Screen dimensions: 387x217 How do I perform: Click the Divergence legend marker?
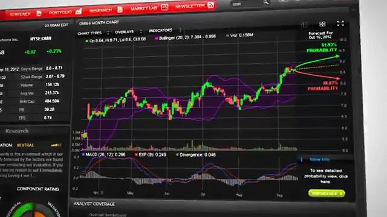coord(177,155)
